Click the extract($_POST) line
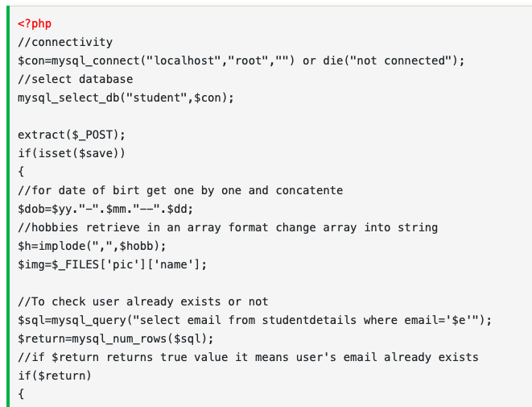 coord(72,135)
